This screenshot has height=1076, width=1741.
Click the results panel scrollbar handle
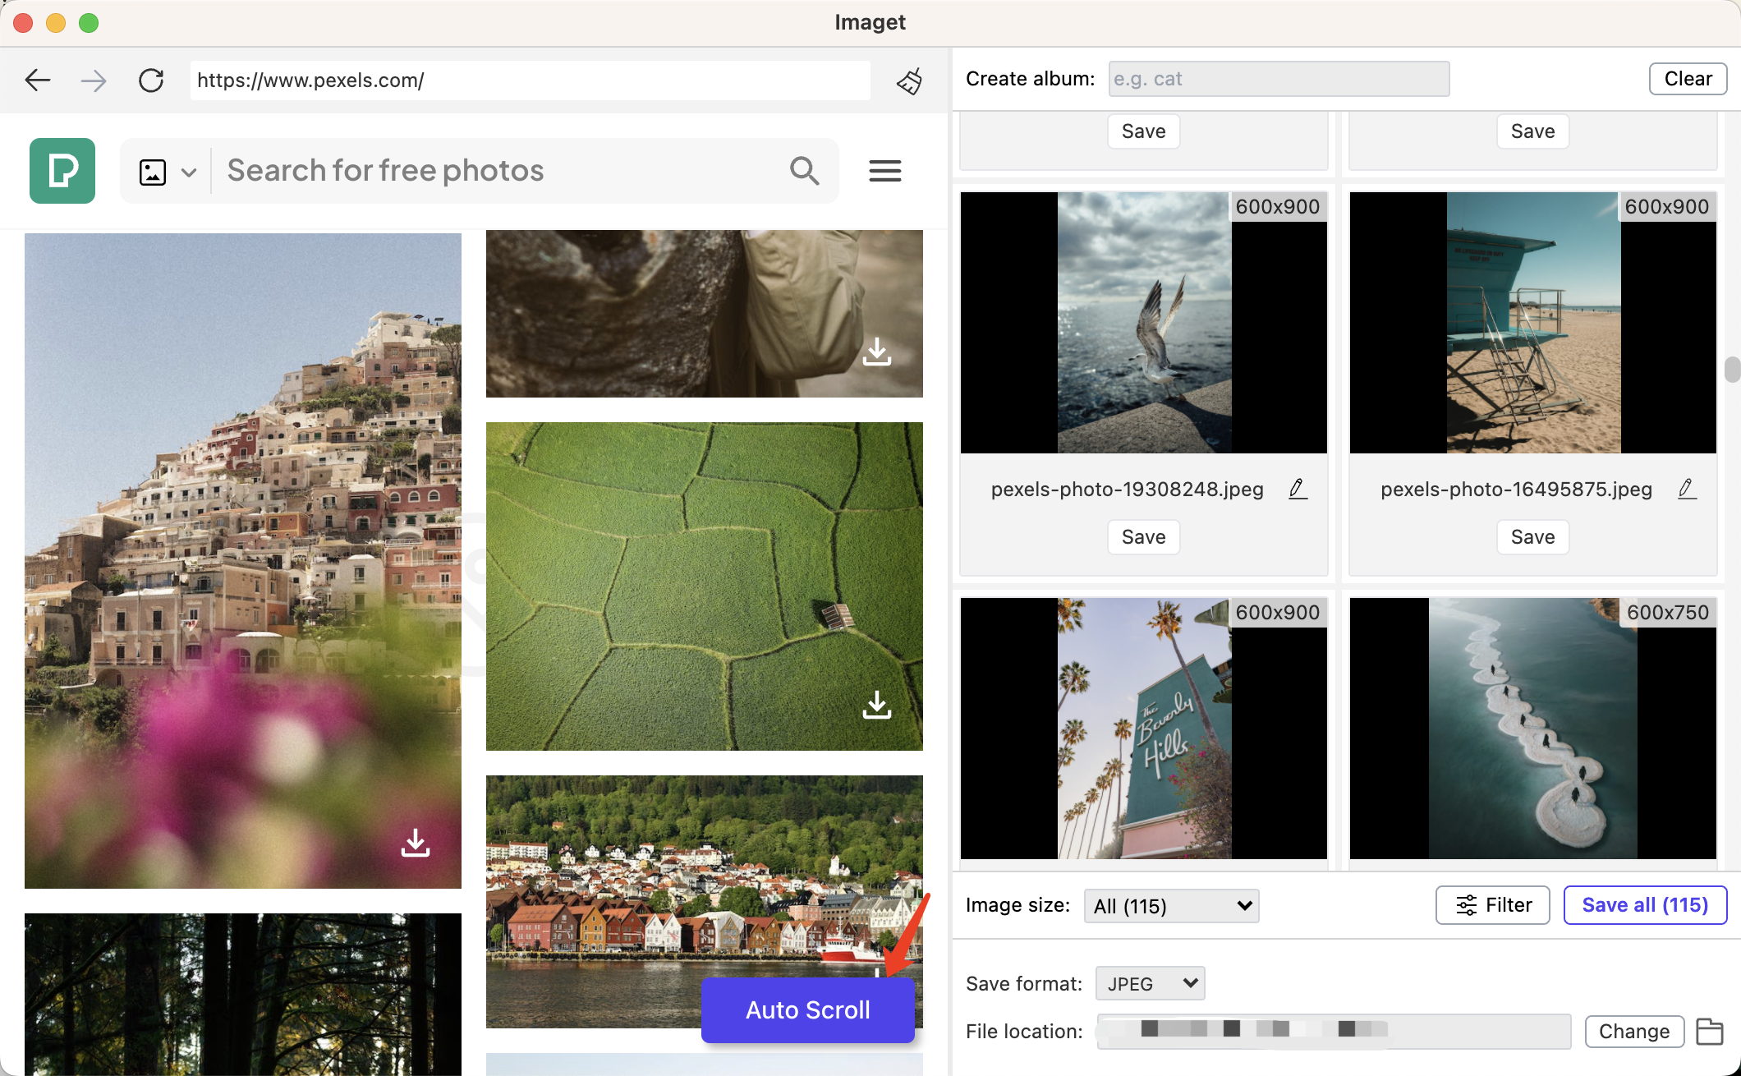(1732, 370)
